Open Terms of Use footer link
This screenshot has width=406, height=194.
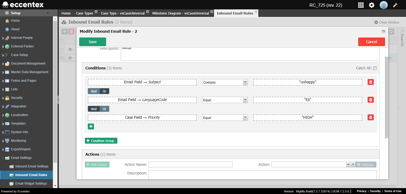point(393,191)
